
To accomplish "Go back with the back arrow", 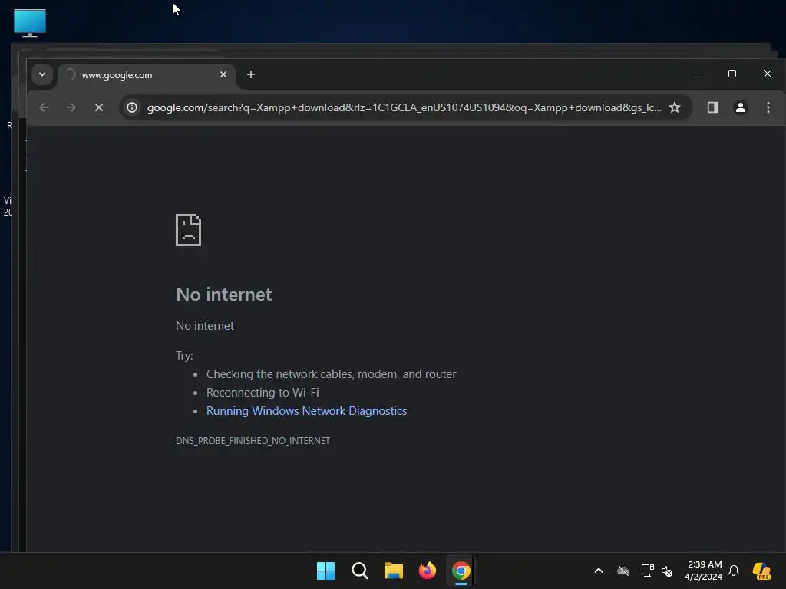I will pyautogui.click(x=44, y=107).
